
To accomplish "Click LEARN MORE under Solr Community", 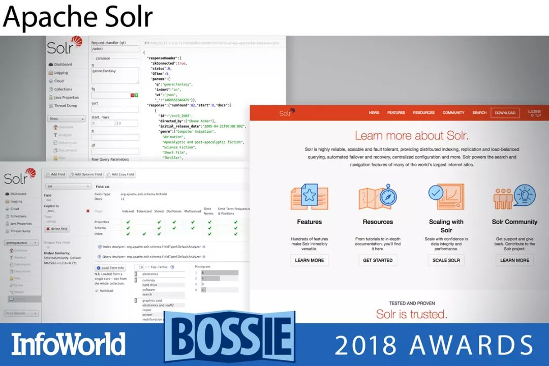I will coord(514,260).
